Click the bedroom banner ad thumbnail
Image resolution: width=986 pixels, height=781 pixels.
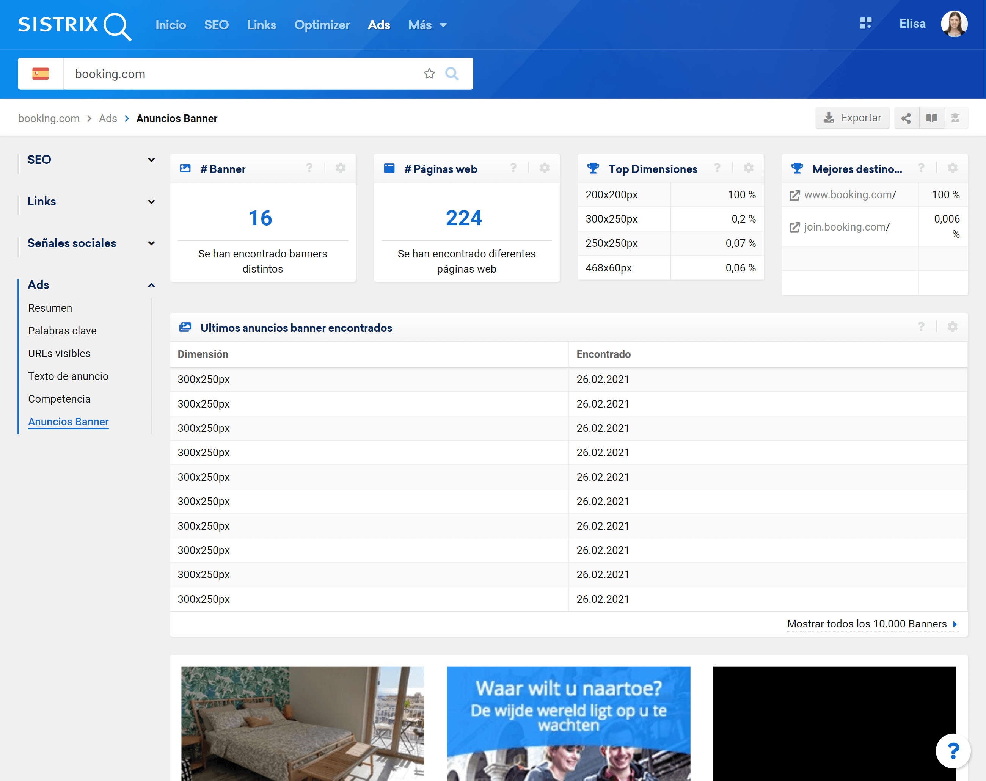click(302, 723)
